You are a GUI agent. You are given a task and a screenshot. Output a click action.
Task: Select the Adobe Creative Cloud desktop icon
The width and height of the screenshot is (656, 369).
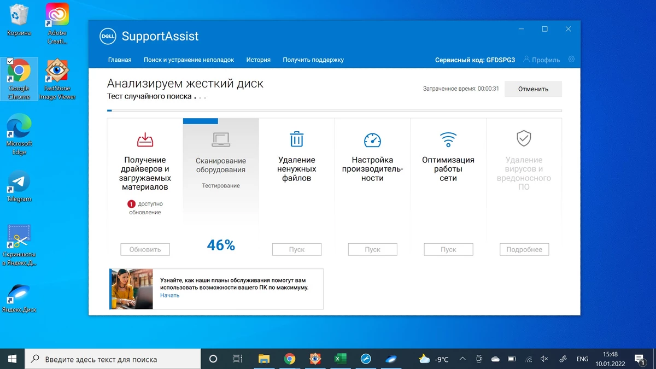click(x=57, y=24)
